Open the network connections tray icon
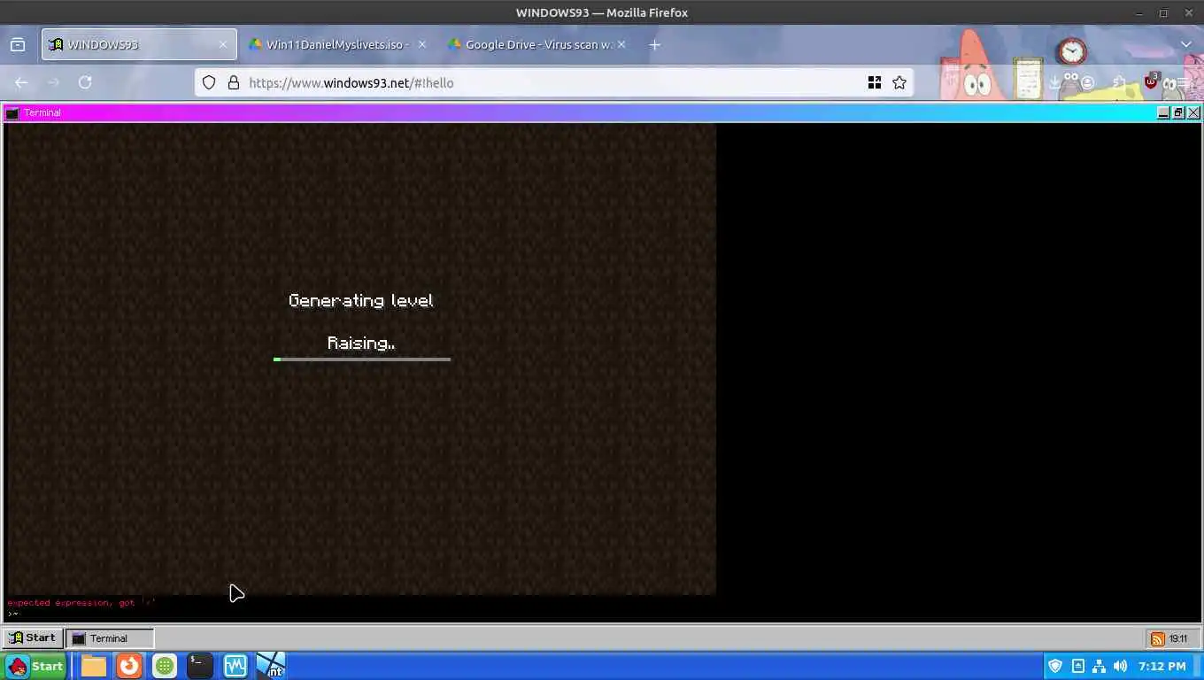This screenshot has height=680, width=1204. pos(1099,666)
